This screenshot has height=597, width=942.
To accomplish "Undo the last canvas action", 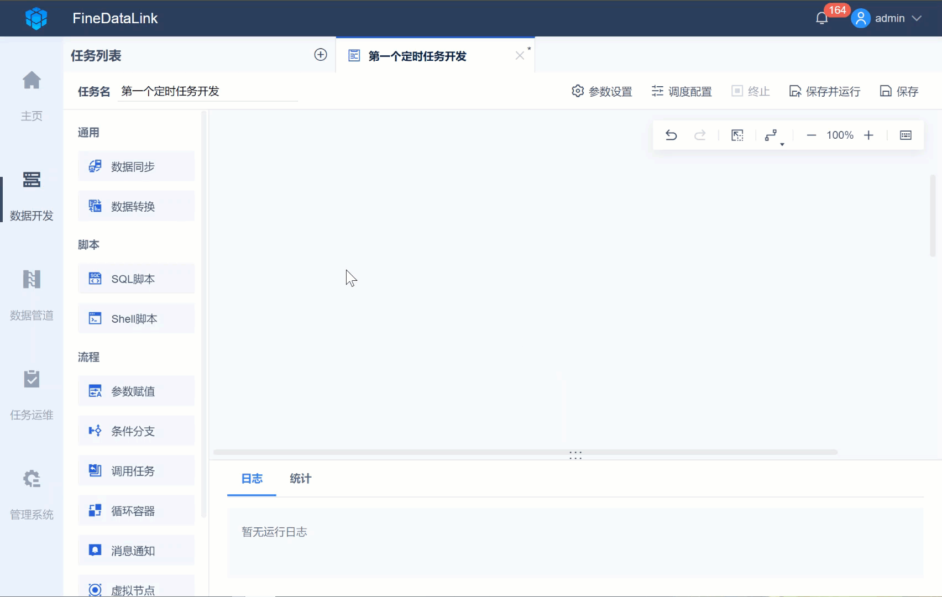I will [671, 135].
